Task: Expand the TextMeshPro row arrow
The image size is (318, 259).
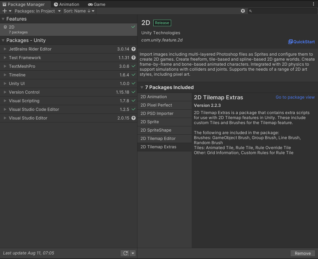Action: click(x=5, y=66)
